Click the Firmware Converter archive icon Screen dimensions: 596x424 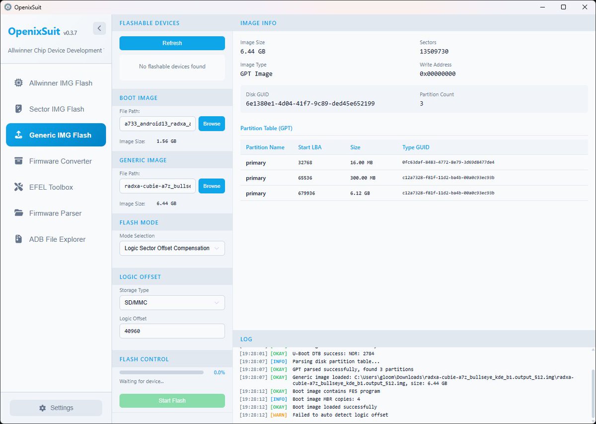[18, 161]
